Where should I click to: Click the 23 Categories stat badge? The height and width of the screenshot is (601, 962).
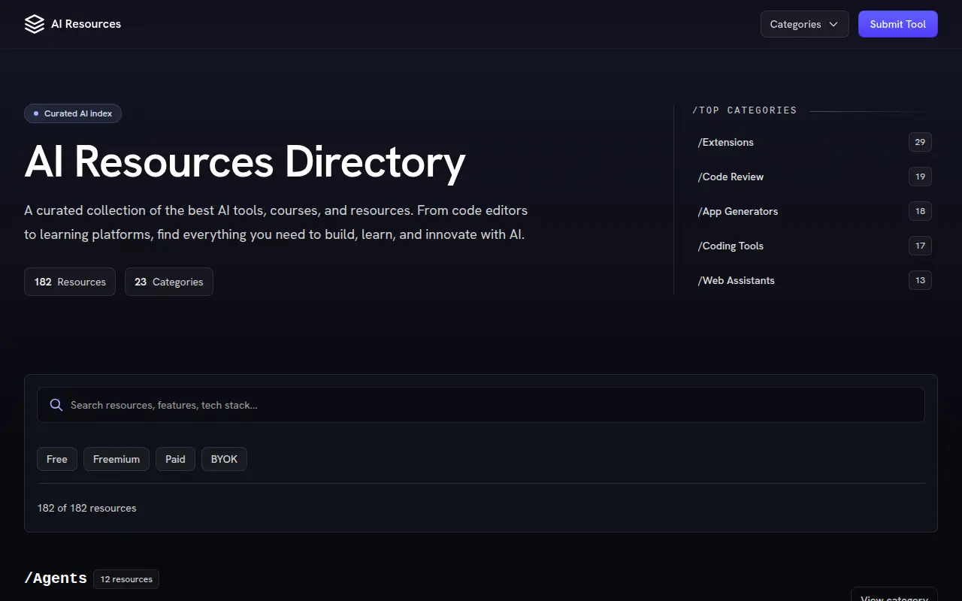pyautogui.click(x=169, y=282)
